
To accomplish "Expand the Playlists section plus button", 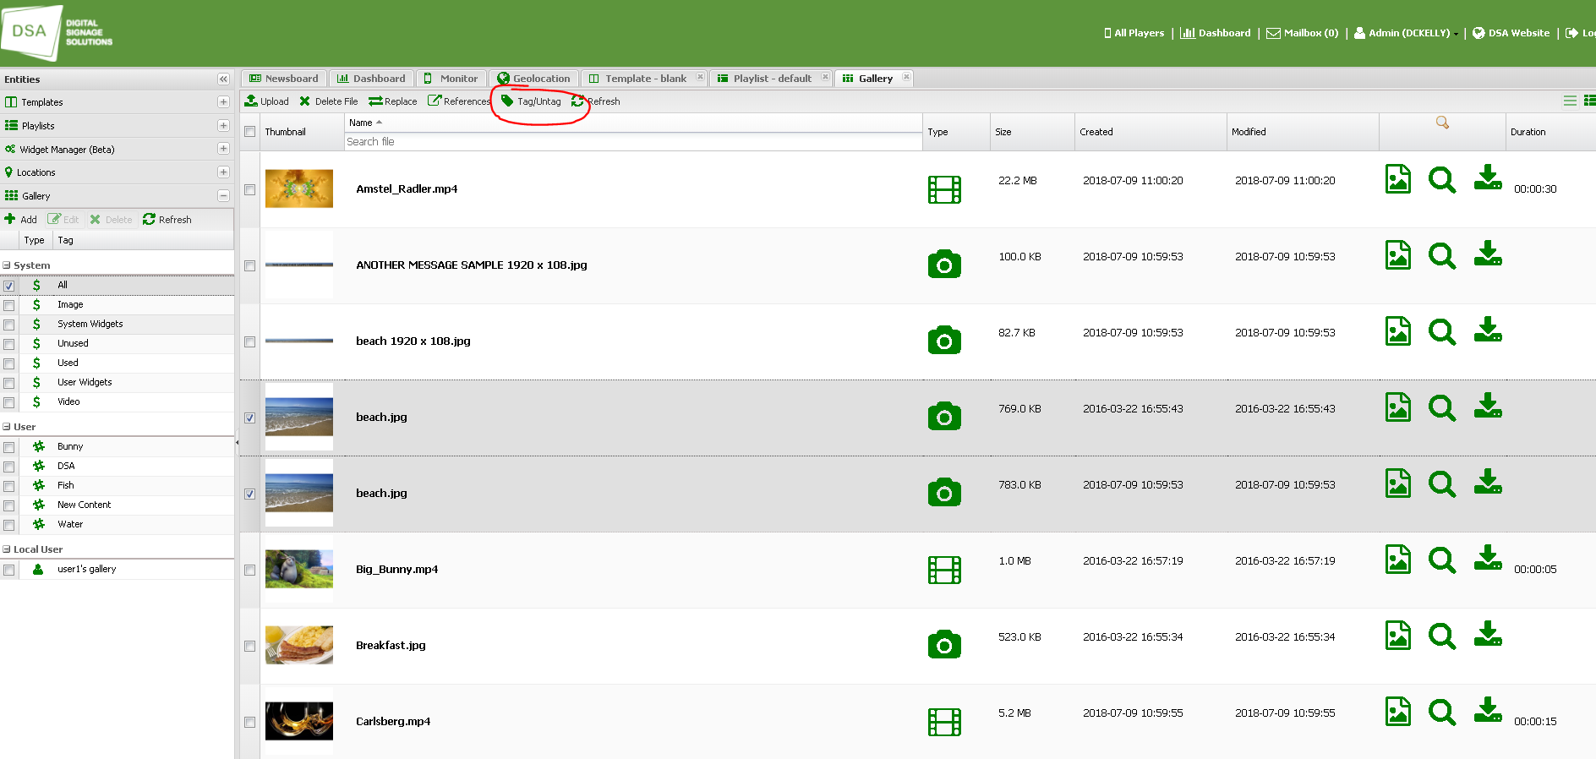I will [223, 126].
